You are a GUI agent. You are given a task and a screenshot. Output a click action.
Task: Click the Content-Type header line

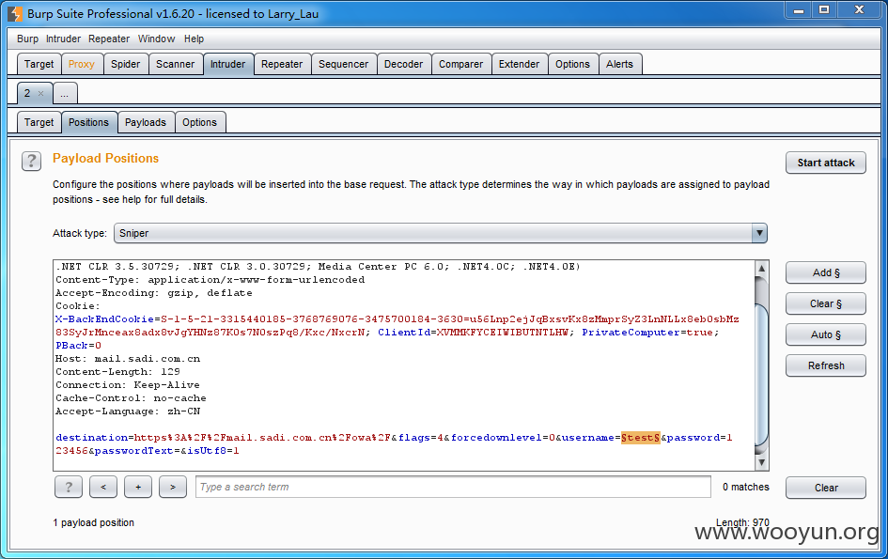(210, 279)
